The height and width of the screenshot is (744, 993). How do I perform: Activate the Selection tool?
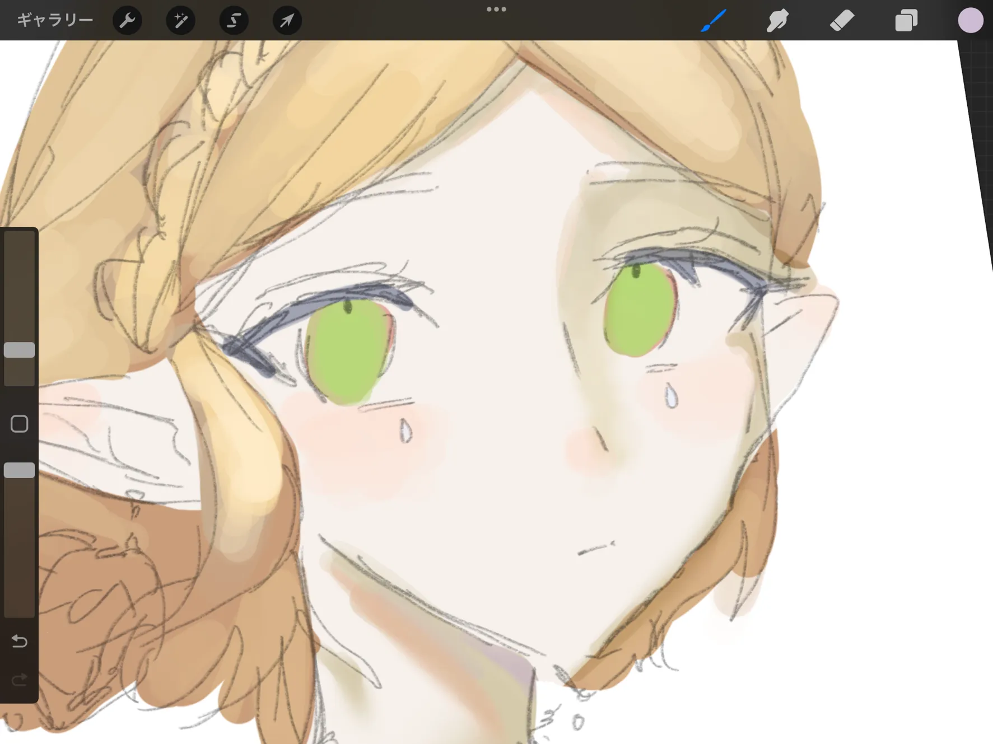tap(234, 21)
